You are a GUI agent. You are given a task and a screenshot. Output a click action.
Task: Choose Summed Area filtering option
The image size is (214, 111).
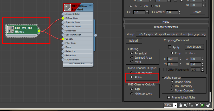[132, 57]
